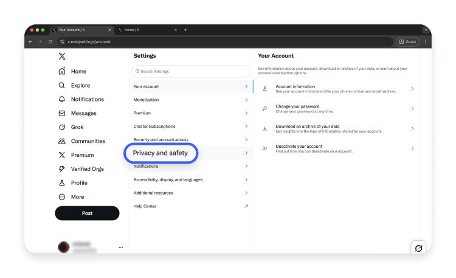Open Messages inbox
456x278 pixels.
click(x=77, y=113)
